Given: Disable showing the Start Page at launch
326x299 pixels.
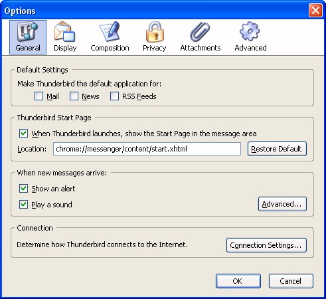Looking at the screenshot, I should (23, 134).
